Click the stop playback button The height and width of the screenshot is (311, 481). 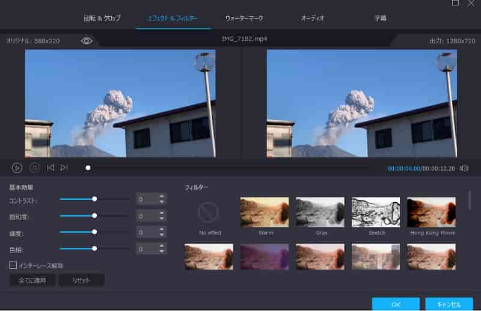click(x=35, y=168)
